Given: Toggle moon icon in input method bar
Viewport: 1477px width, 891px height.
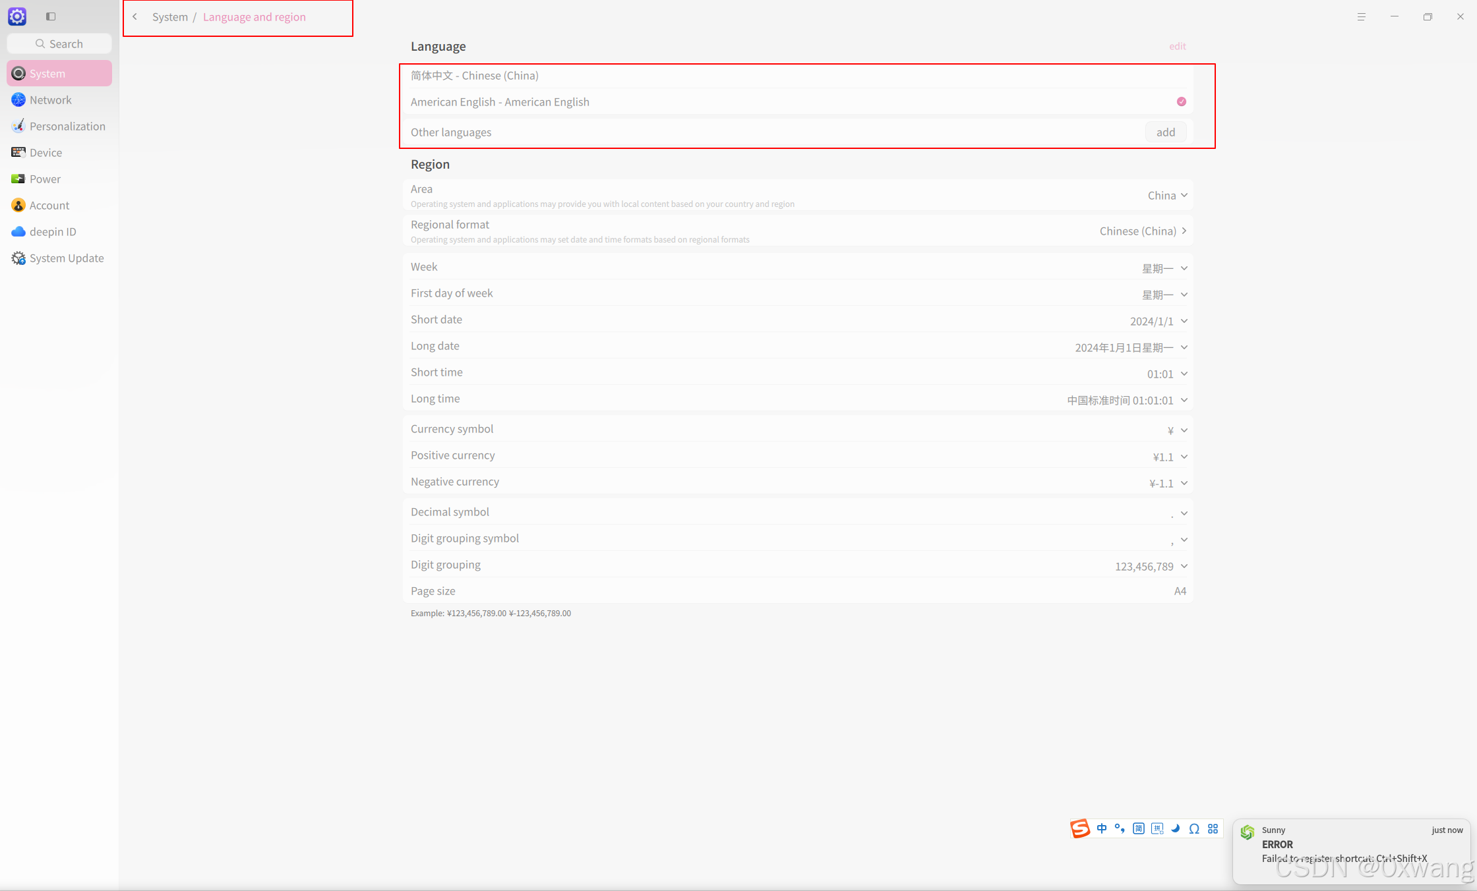Looking at the screenshot, I should 1176,828.
